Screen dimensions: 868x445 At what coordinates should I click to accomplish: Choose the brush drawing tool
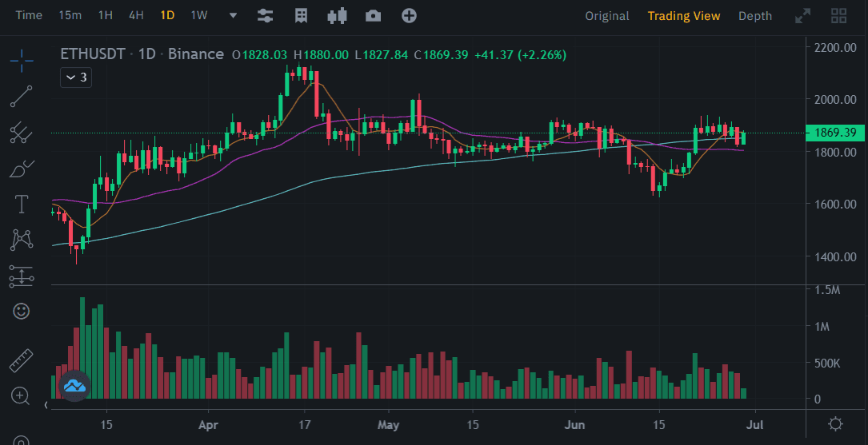[22, 169]
